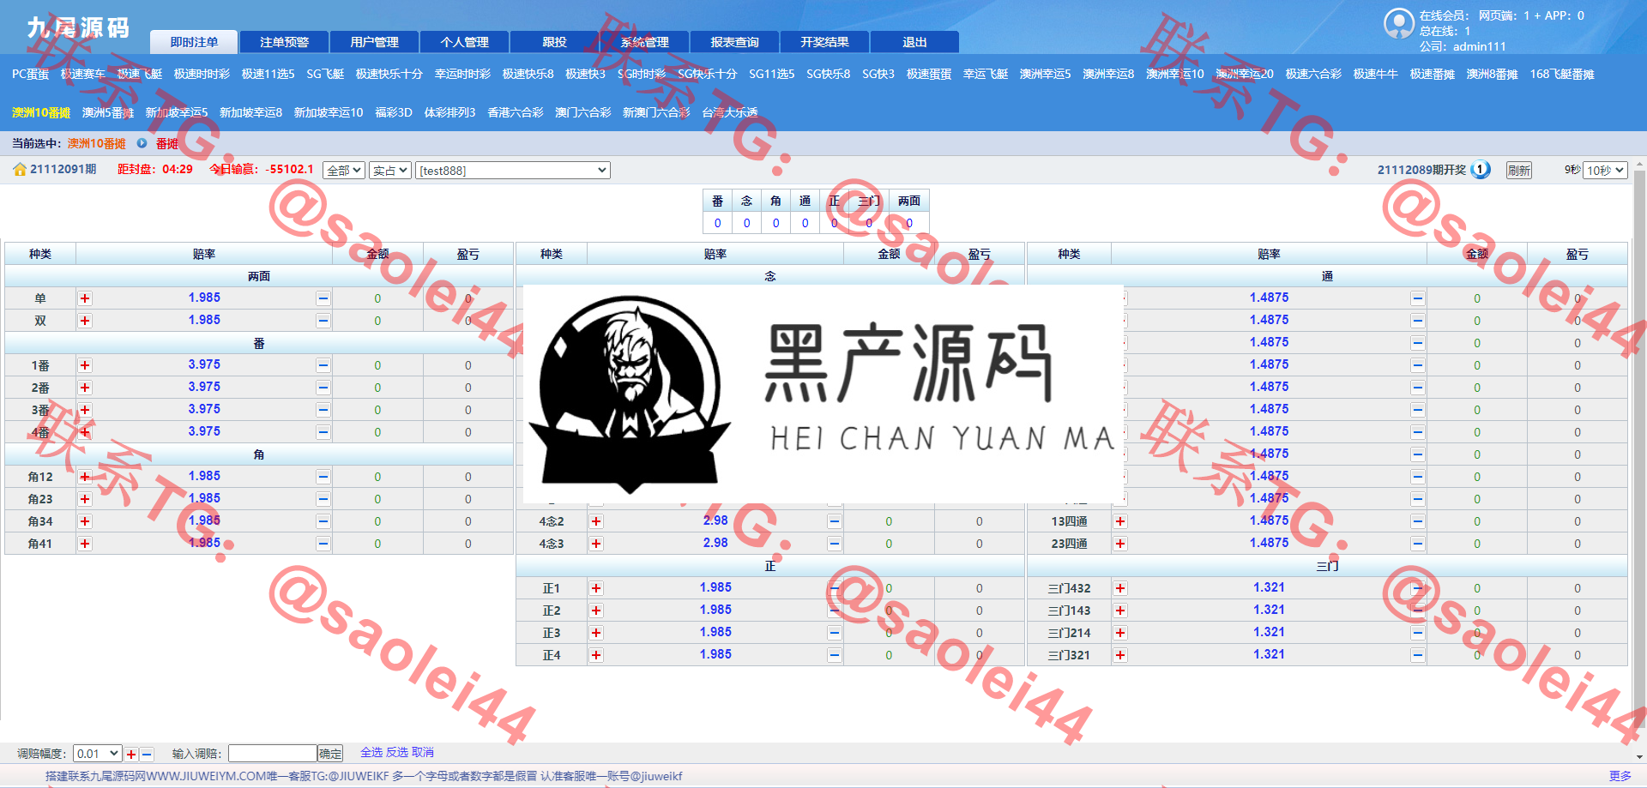Increase odds for 正1 row

[x=596, y=588]
